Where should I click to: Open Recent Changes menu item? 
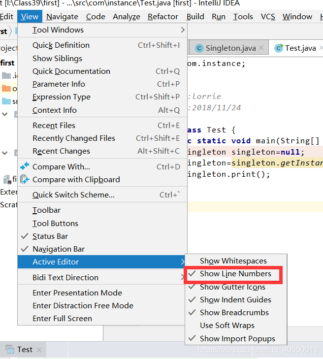pos(102,151)
